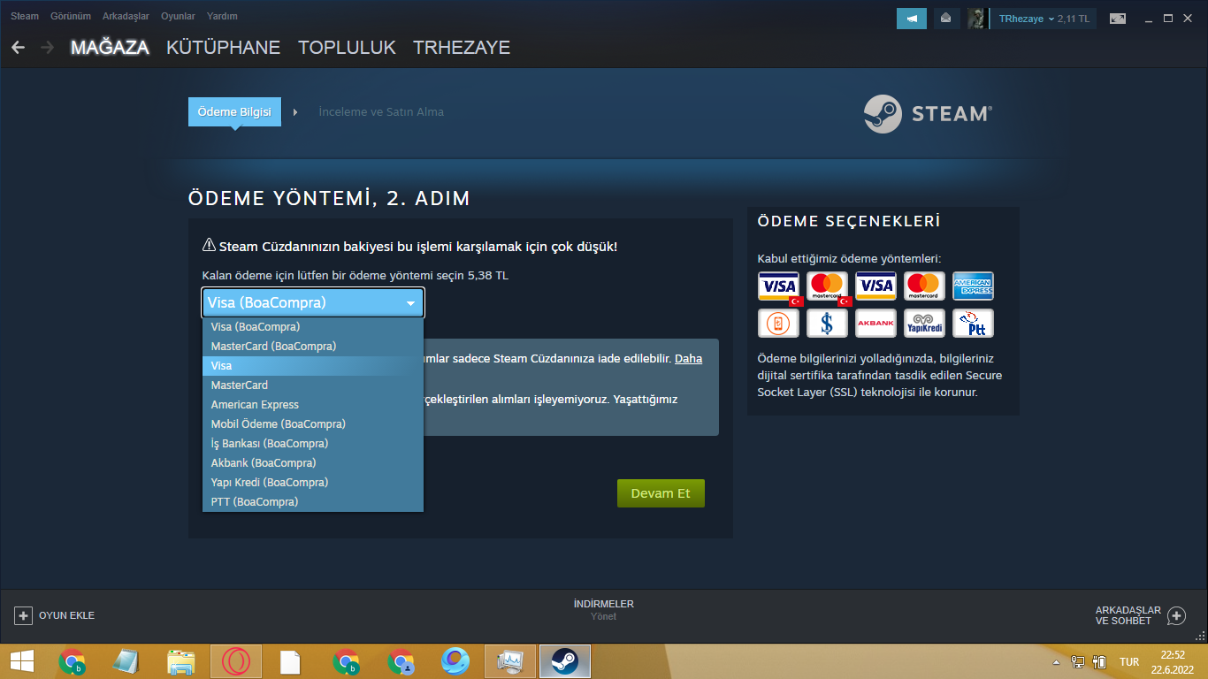Open the Yardım menu
Screen dimensions: 1208x679
(222, 16)
